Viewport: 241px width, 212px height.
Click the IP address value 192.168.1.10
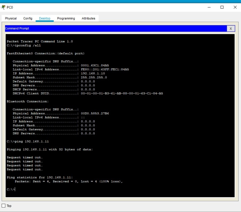coord(93,73)
